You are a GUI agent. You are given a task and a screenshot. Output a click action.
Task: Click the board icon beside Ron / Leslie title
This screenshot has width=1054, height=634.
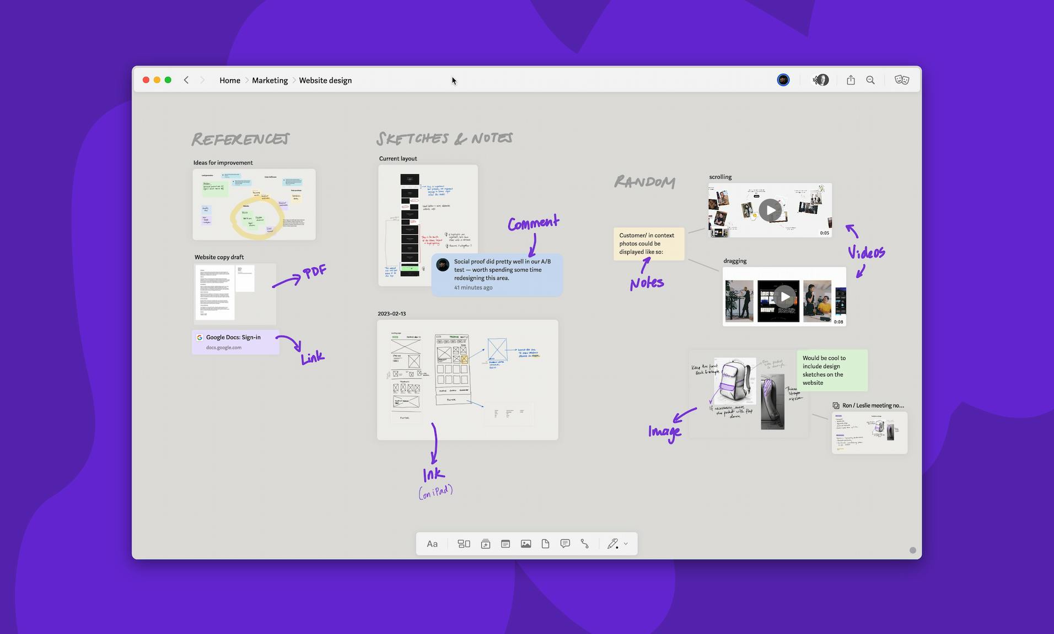(x=836, y=406)
